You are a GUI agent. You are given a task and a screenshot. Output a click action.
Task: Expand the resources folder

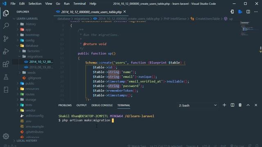(x=32, y=89)
